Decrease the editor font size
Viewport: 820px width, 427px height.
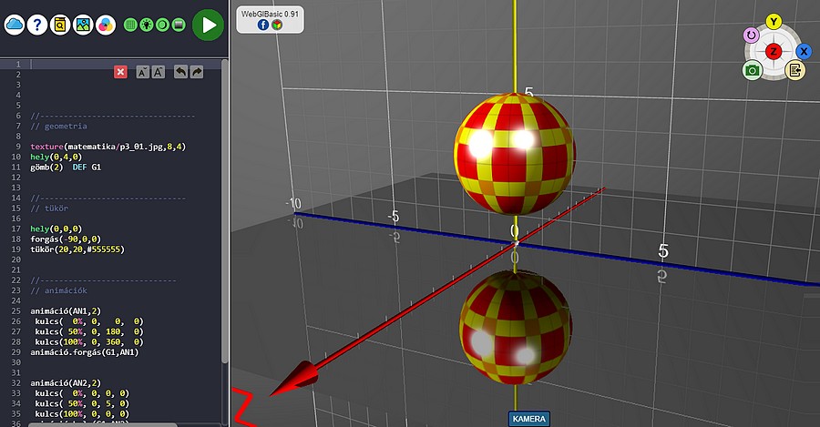(x=143, y=72)
